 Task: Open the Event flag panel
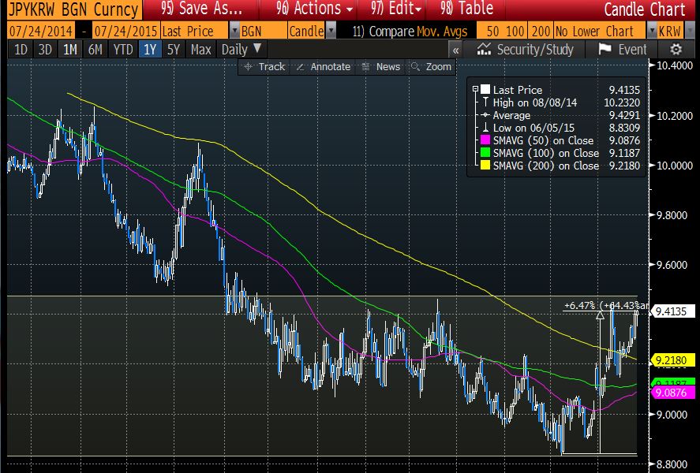pos(623,49)
